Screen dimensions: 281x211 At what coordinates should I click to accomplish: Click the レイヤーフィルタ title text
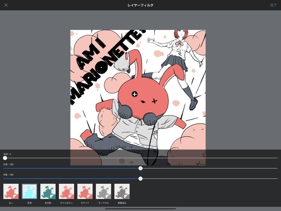point(140,5)
